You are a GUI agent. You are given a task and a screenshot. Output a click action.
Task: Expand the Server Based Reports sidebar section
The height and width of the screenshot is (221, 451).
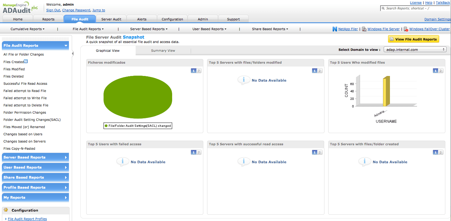pyautogui.click(x=35, y=157)
